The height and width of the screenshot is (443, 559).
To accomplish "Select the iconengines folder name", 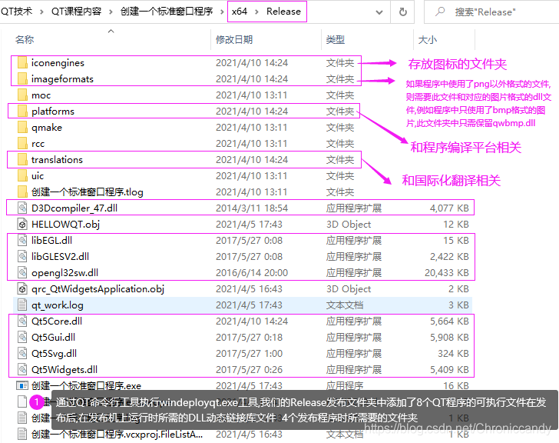I will coord(58,63).
